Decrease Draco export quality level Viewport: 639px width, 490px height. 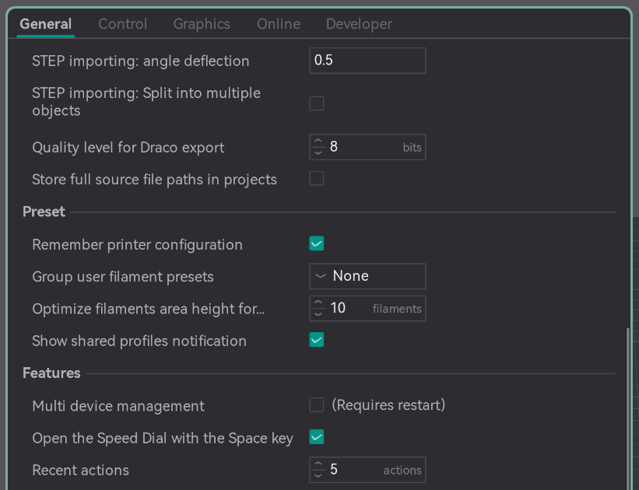(x=318, y=152)
